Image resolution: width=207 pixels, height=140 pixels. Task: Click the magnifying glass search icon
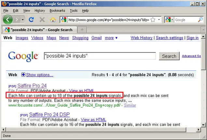[x=200, y=20]
